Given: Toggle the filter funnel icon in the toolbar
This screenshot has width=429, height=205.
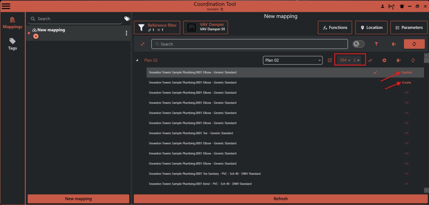Looking at the screenshot, I should pyautogui.click(x=376, y=44).
